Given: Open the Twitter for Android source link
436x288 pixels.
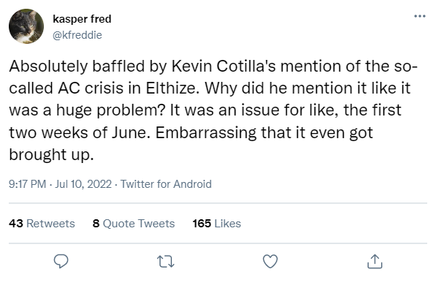Looking at the screenshot, I should pos(166,184).
